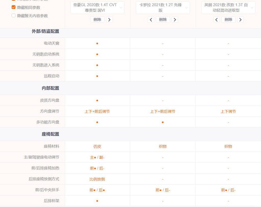
Task: Move 帝豪GL column right with arrow
Action: [109, 20]
